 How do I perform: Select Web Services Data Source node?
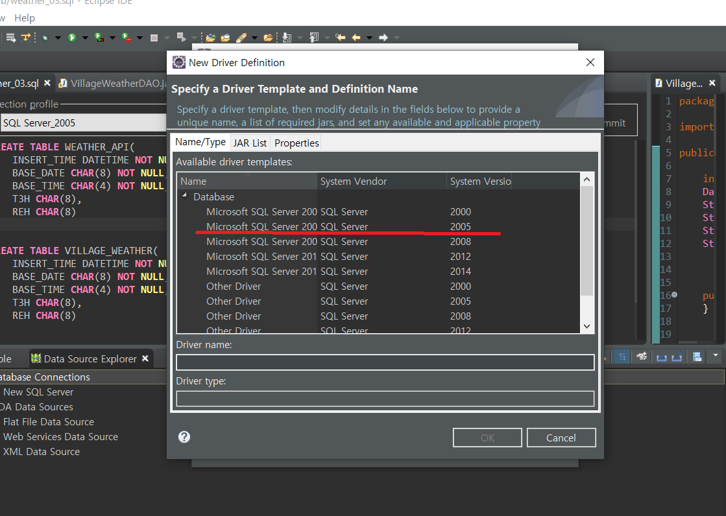tap(60, 436)
